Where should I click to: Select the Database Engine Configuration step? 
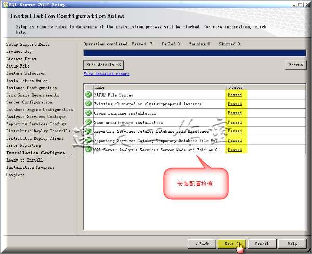coord(40,109)
